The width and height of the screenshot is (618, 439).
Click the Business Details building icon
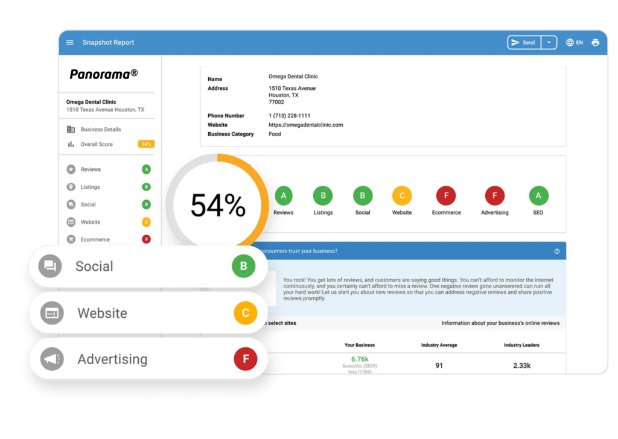71,129
